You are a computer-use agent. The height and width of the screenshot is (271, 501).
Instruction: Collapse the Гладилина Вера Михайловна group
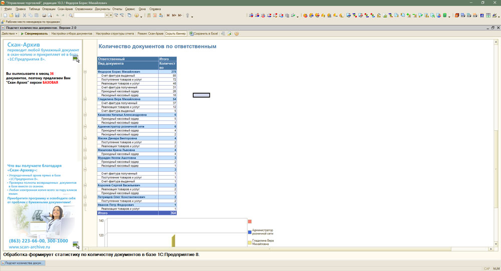click(x=85, y=99)
